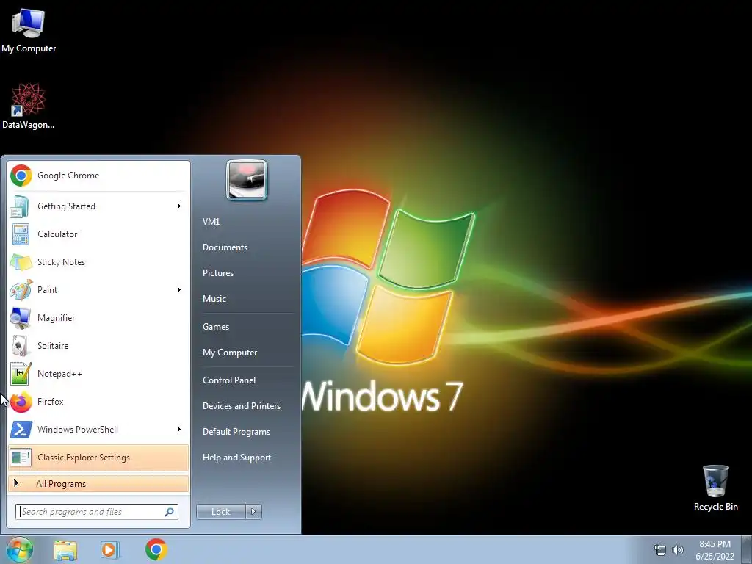
Task: Select the My Computer desktop icon
Action: click(x=29, y=31)
